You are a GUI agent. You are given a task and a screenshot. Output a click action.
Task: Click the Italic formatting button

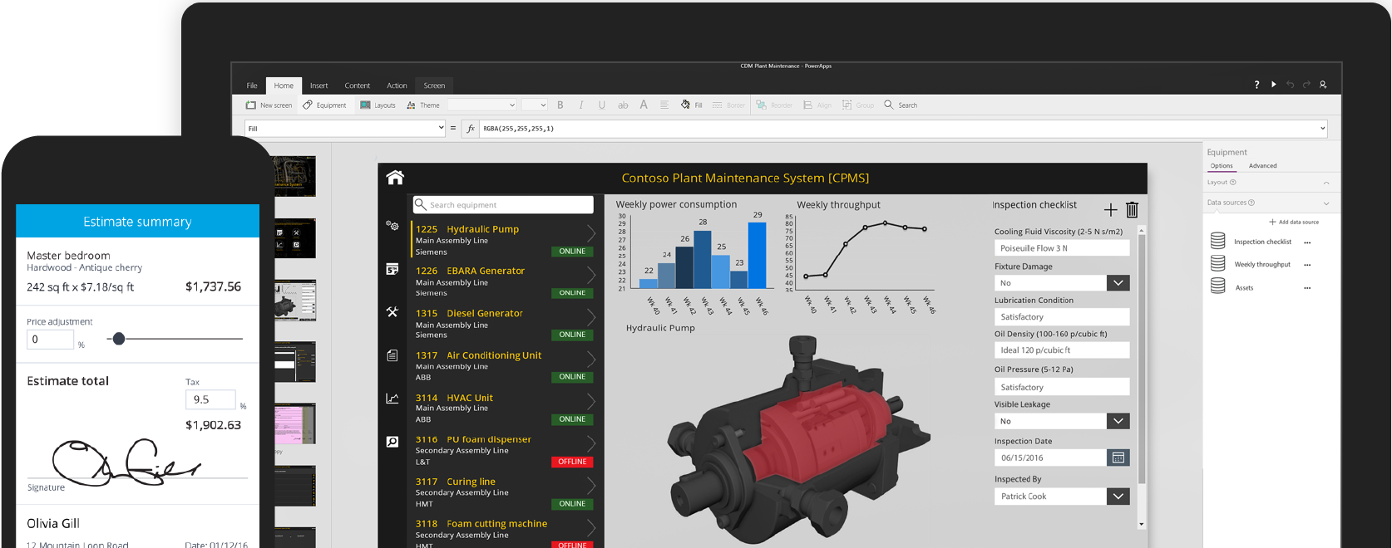(x=581, y=105)
